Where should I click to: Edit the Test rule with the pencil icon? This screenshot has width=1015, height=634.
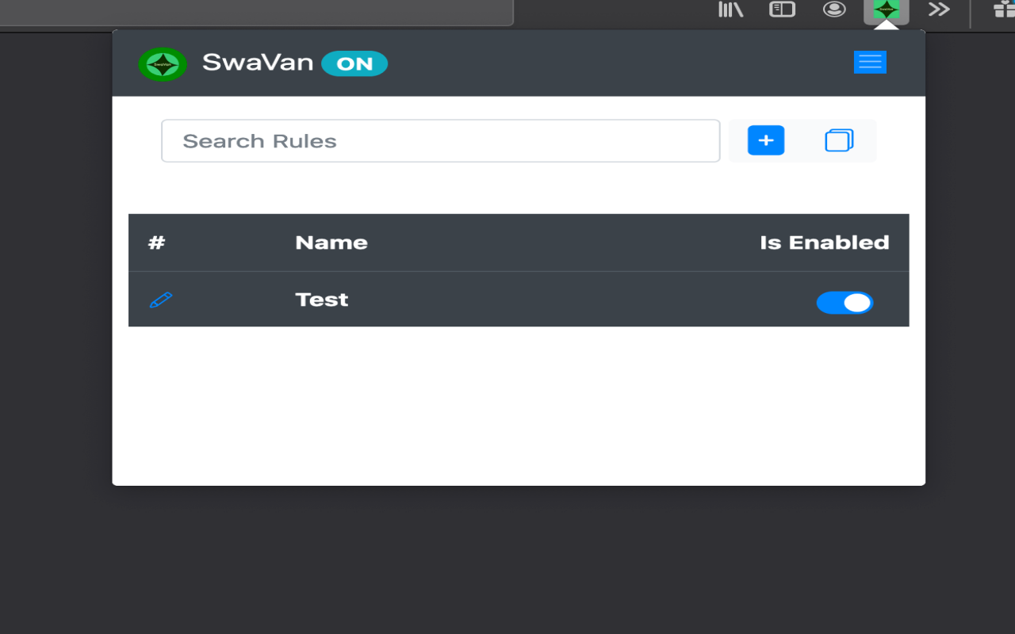click(x=160, y=300)
